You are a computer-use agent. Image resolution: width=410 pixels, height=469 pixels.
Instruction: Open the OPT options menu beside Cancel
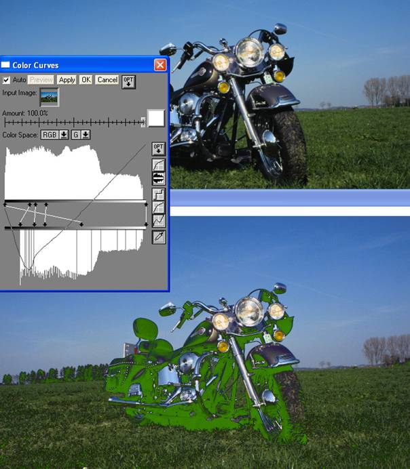coord(128,81)
